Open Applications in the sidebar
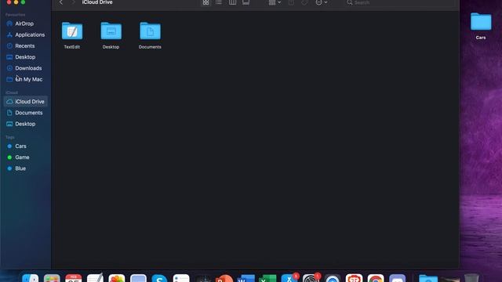 point(30,34)
